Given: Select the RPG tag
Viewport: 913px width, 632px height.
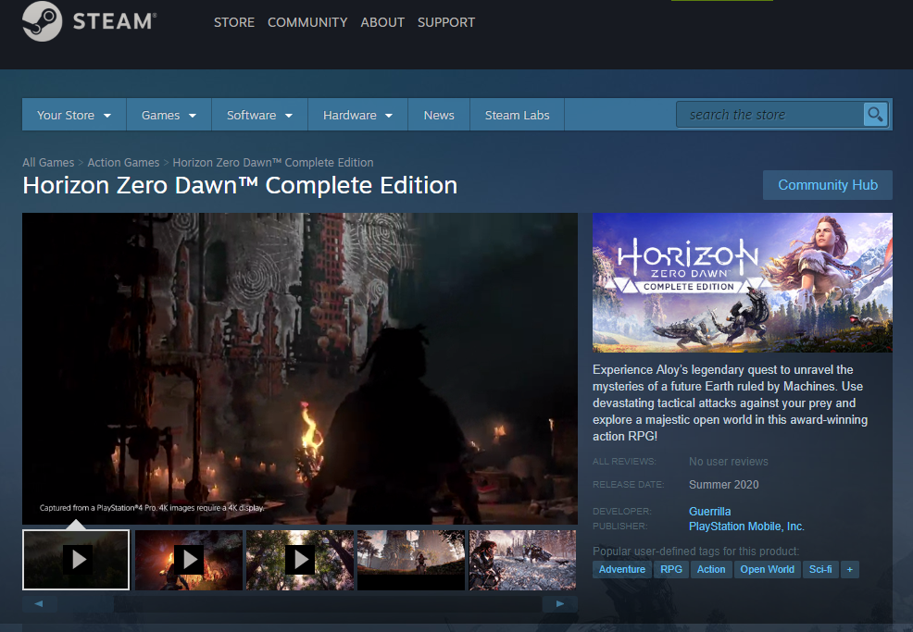Looking at the screenshot, I should pyautogui.click(x=671, y=569).
